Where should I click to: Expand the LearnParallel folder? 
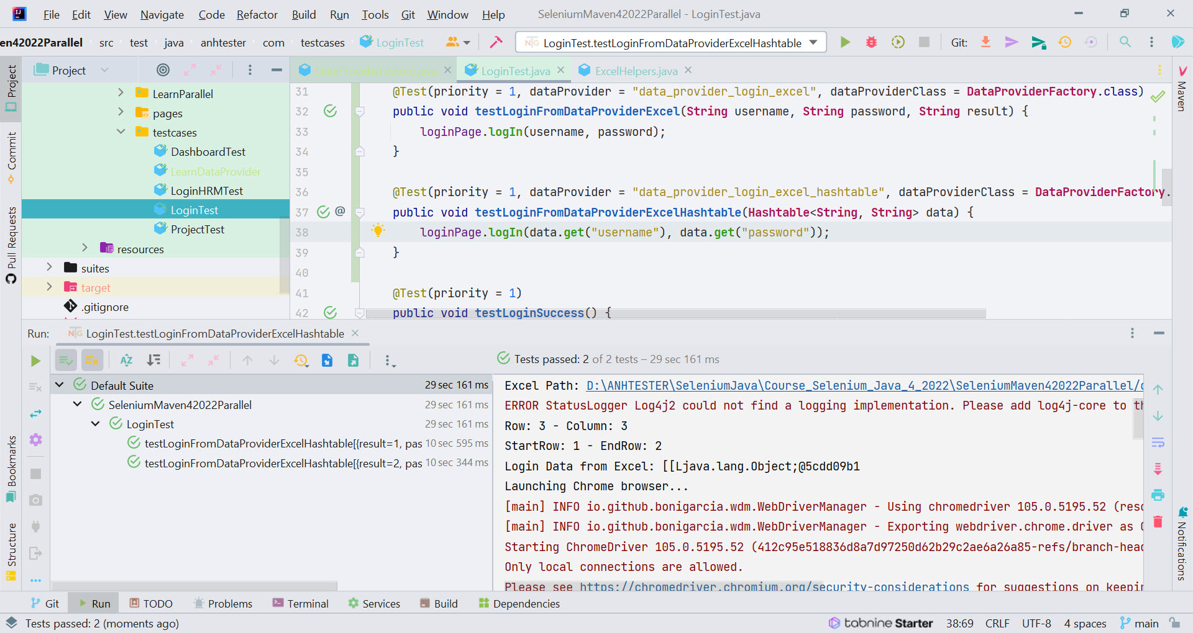121,93
